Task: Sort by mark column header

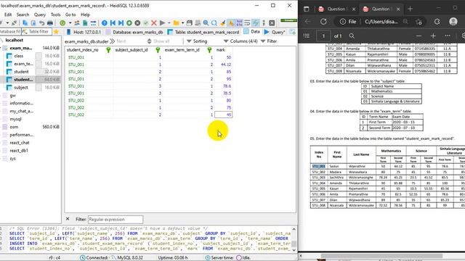Action: (220, 50)
